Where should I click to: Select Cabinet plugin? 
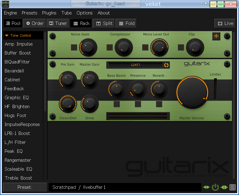click(x=12, y=80)
